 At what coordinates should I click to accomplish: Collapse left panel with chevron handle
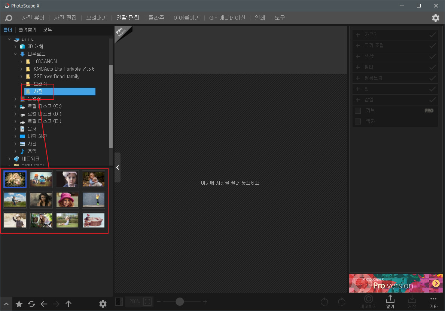click(118, 167)
